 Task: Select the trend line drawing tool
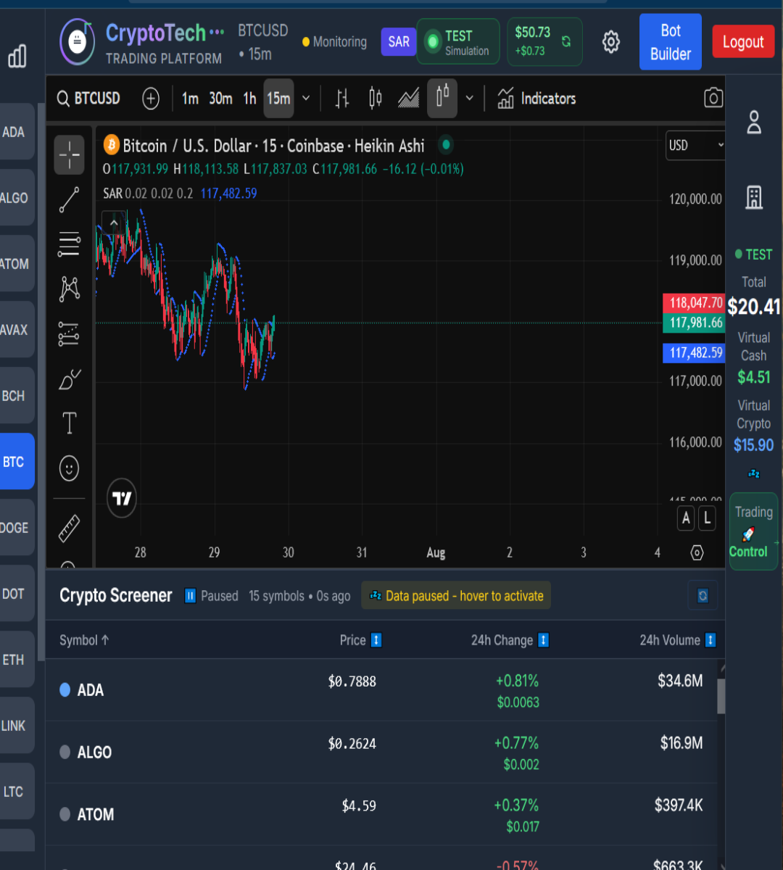click(70, 200)
